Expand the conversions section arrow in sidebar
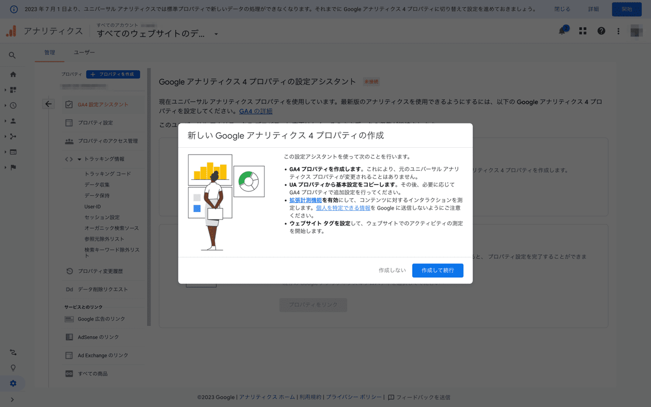Screen dimensions: 651x407 pyautogui.click(x=6, y=167)
